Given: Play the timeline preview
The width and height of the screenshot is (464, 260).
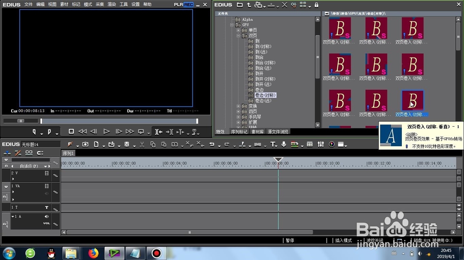Looking at the screenshot, I should click(107, 131).
